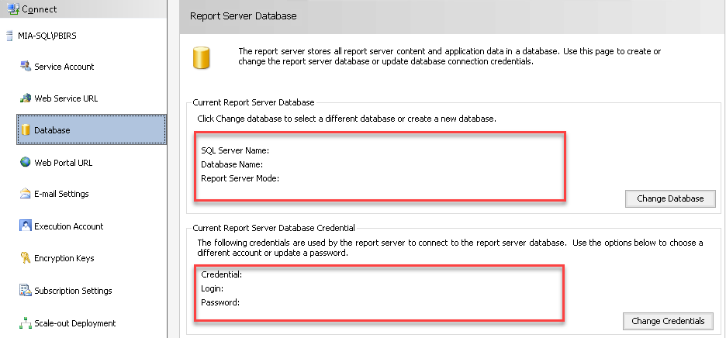Click the Web Service URL icon

pyautogui.click(x=26, y=98)
